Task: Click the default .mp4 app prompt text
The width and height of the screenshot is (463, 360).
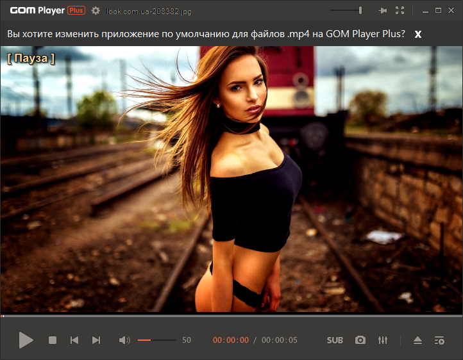Action: (206, 34)
